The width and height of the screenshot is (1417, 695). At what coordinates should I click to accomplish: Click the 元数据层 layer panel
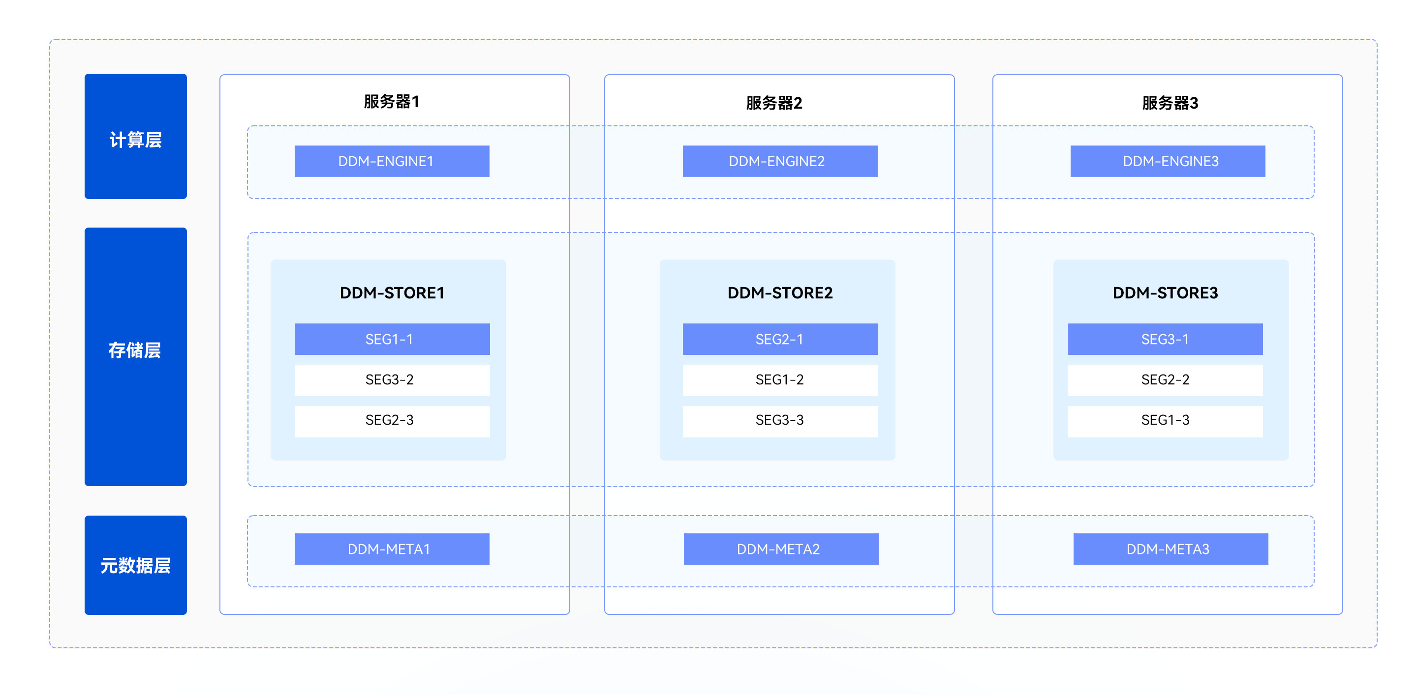tap(135, 564)
